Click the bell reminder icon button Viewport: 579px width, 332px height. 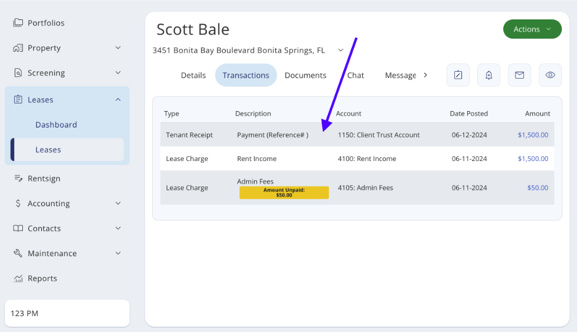(x=488, y=75)
